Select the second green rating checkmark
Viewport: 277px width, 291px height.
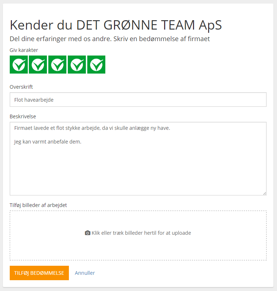(38, 65)
